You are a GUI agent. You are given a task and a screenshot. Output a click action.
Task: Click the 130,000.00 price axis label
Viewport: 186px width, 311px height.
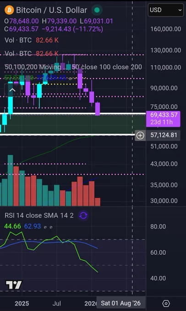click(x=166, y=50)
